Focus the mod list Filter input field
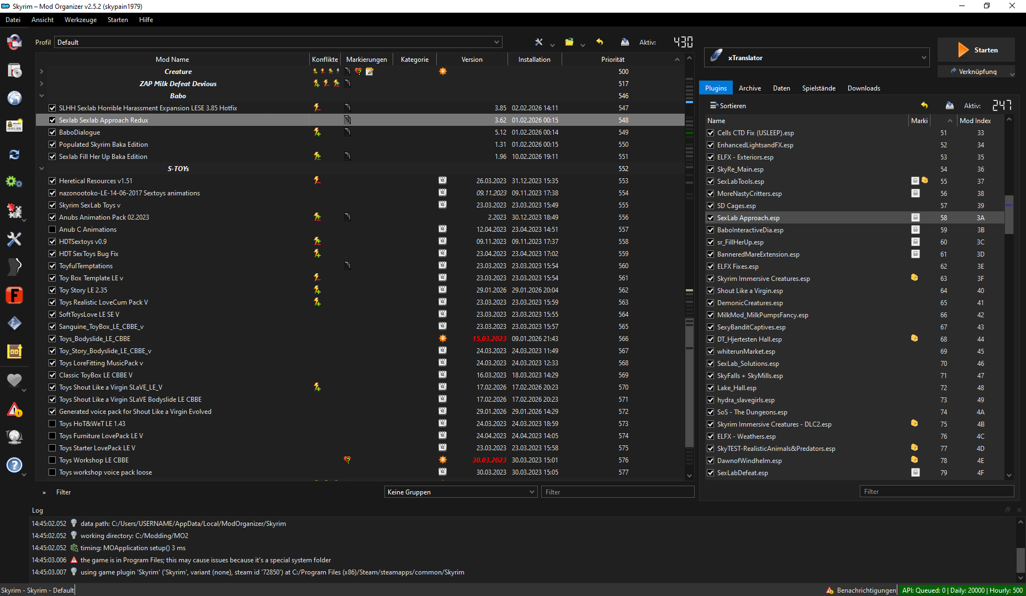The height and width of the screenshot is (596, 1026). [618, 492]
